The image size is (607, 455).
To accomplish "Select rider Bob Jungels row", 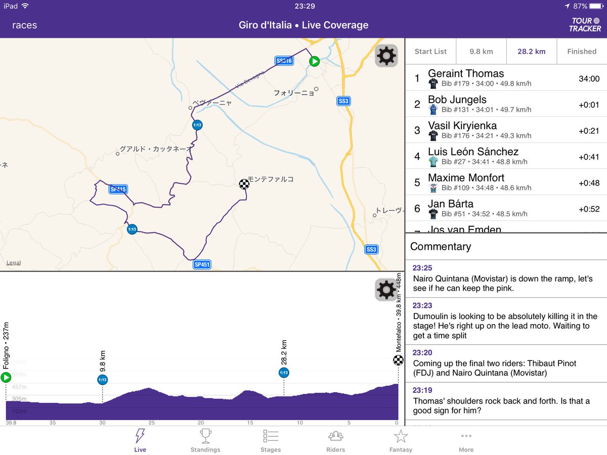I will click(506, 104).
